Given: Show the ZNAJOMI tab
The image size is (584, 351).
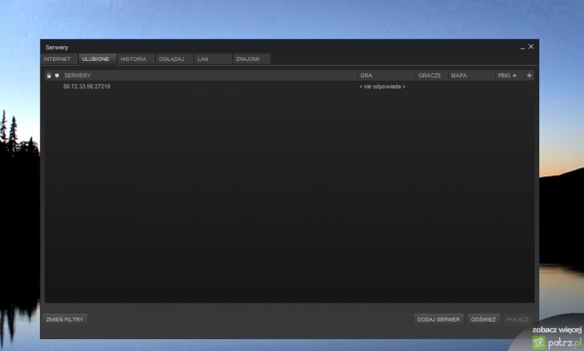Looking at the screenshot, I should pos(248,59).
